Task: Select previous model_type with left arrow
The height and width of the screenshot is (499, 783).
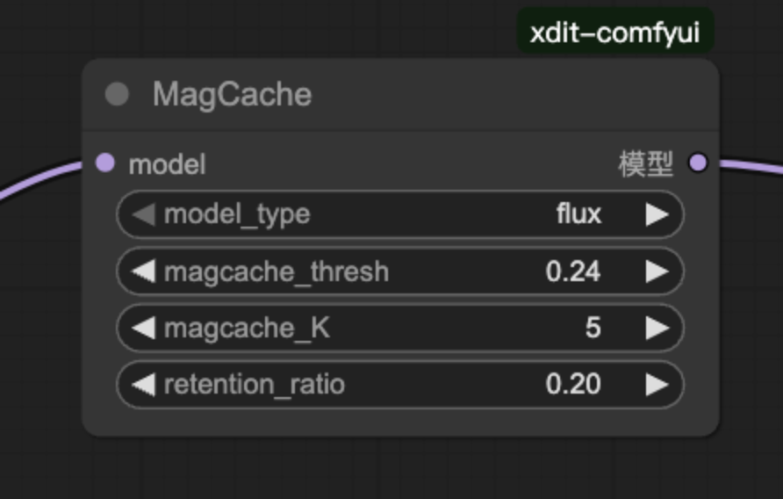Action: [144, 214]
